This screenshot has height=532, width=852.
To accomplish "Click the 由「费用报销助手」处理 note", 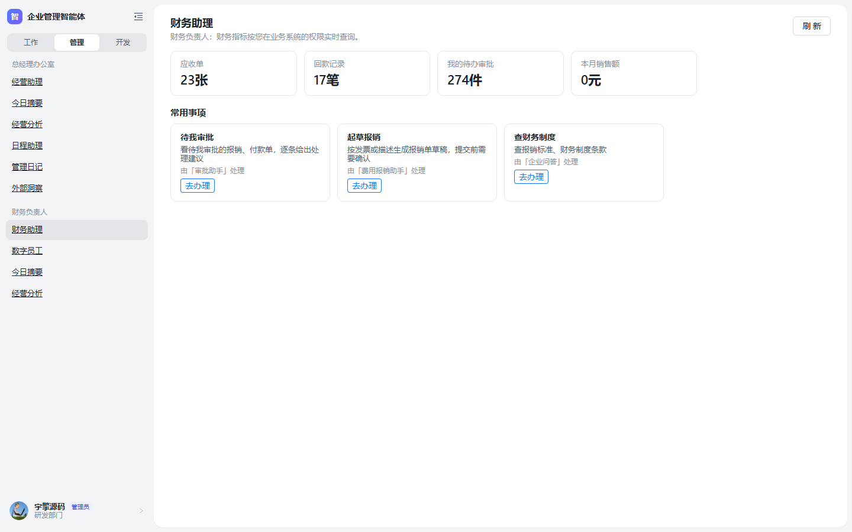I will [386, 171].
